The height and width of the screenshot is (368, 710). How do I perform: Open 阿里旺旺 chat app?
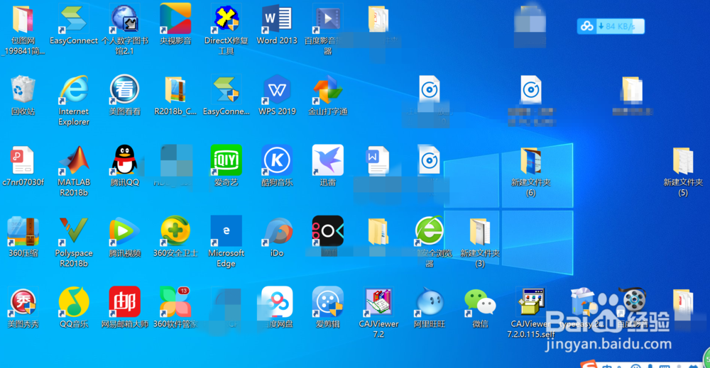point(430,303)
